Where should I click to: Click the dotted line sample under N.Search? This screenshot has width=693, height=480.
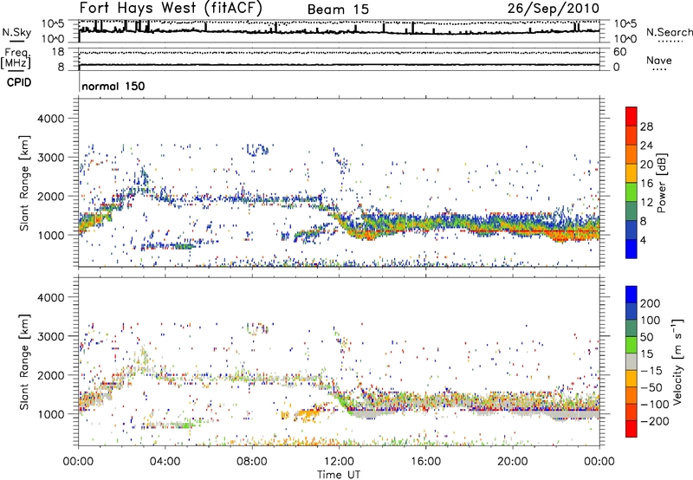coord(670,42)
